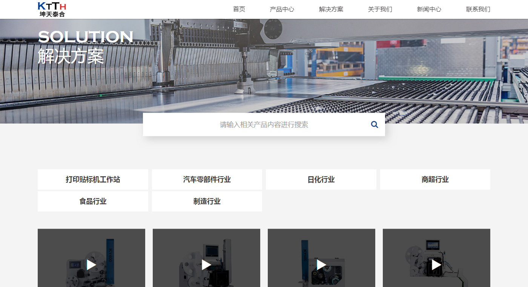Go to 产品中心 in navigation
Viewport: 528px width, 287px height.
[x=282, y=9]
